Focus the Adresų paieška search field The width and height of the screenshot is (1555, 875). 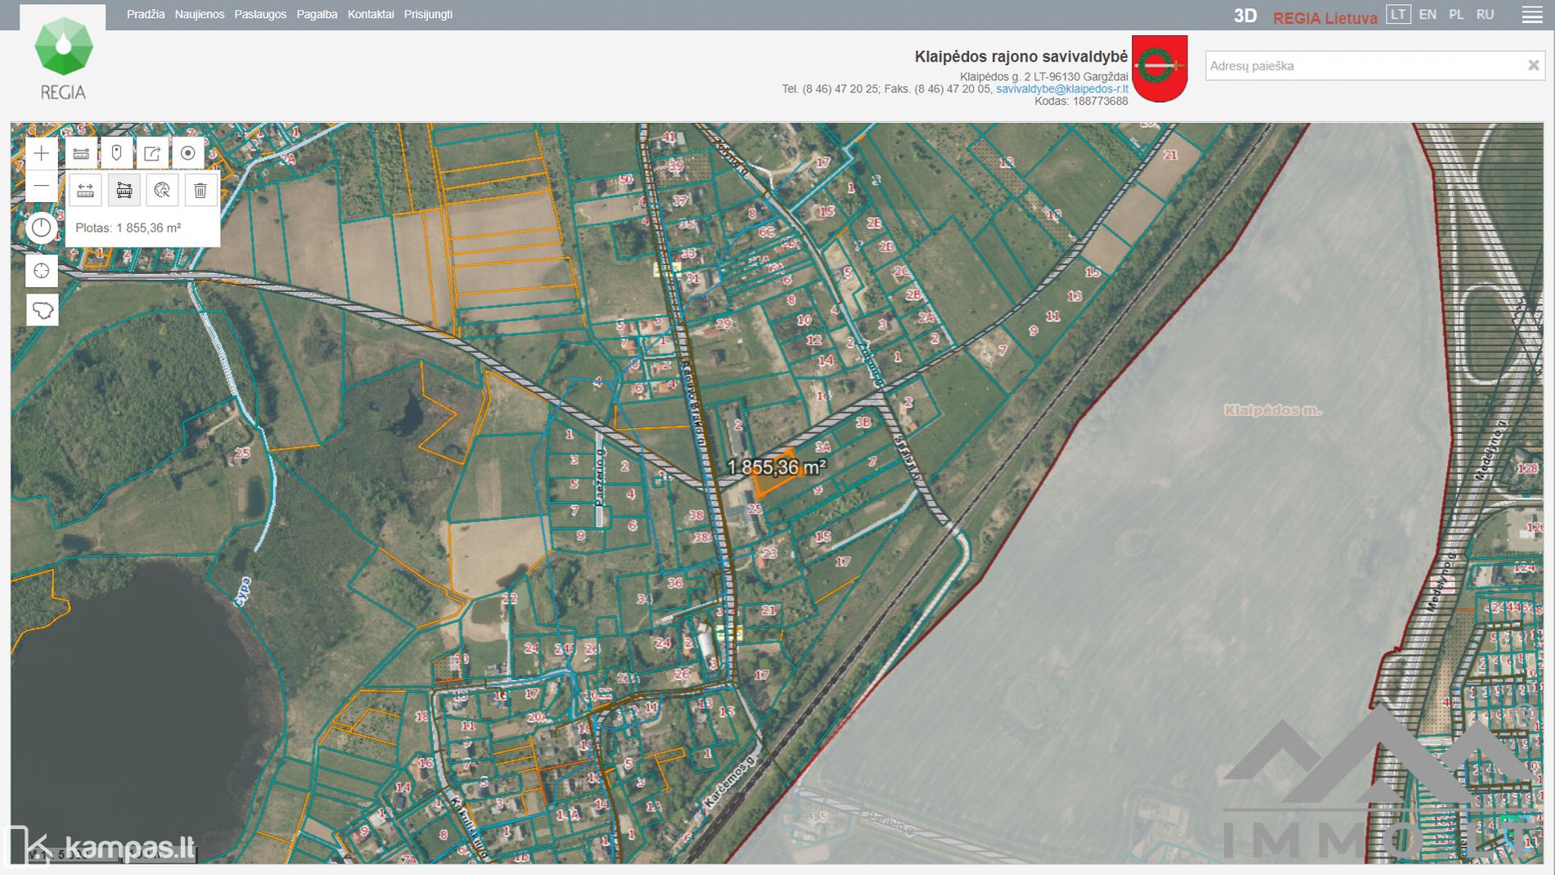click(x=1363, y=65)
